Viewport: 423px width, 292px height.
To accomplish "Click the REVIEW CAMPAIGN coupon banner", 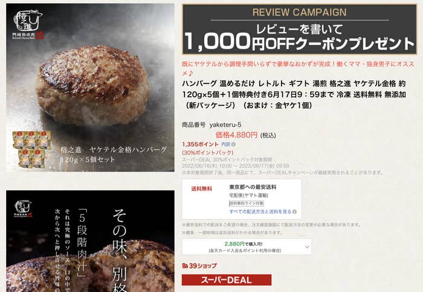I will [x=300, y=29].
